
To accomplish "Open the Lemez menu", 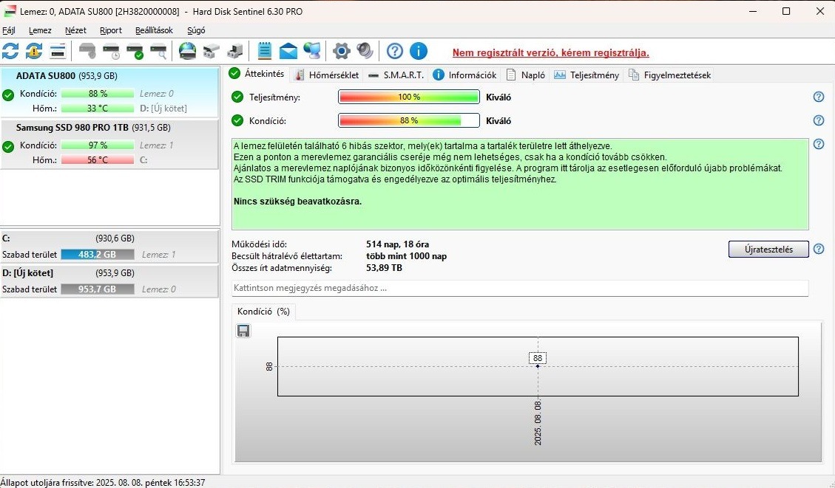I will click(x=40, y=30).
